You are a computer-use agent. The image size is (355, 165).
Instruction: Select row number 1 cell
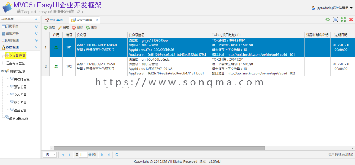[x=45, y=48]
